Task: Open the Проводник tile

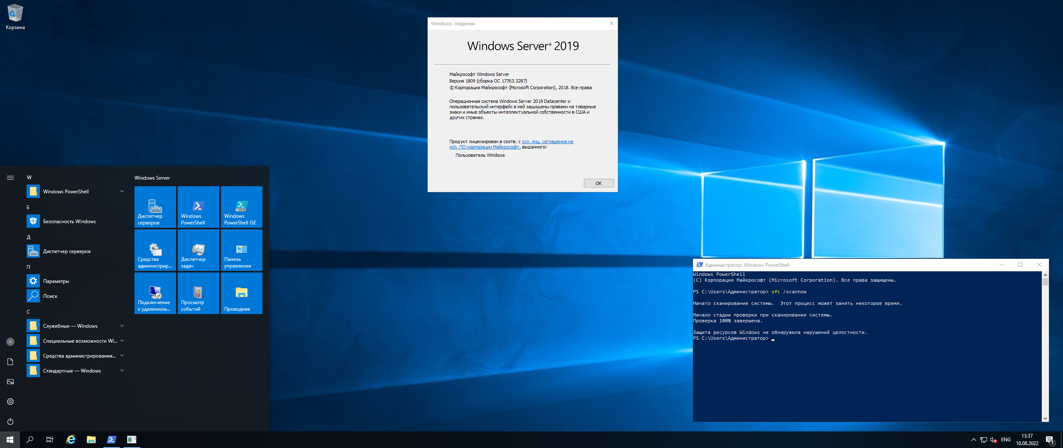Action: (242, 293)
